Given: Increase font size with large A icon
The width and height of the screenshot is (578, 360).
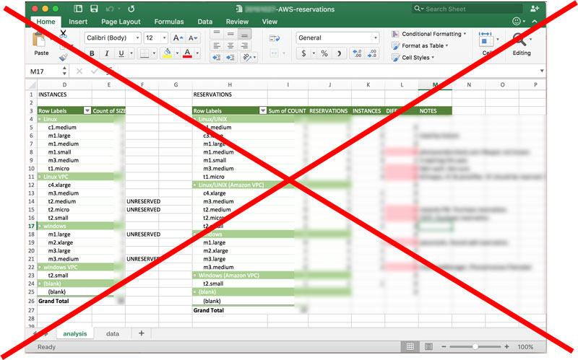Looking at the screenshot, I should [x=178, y=38].
